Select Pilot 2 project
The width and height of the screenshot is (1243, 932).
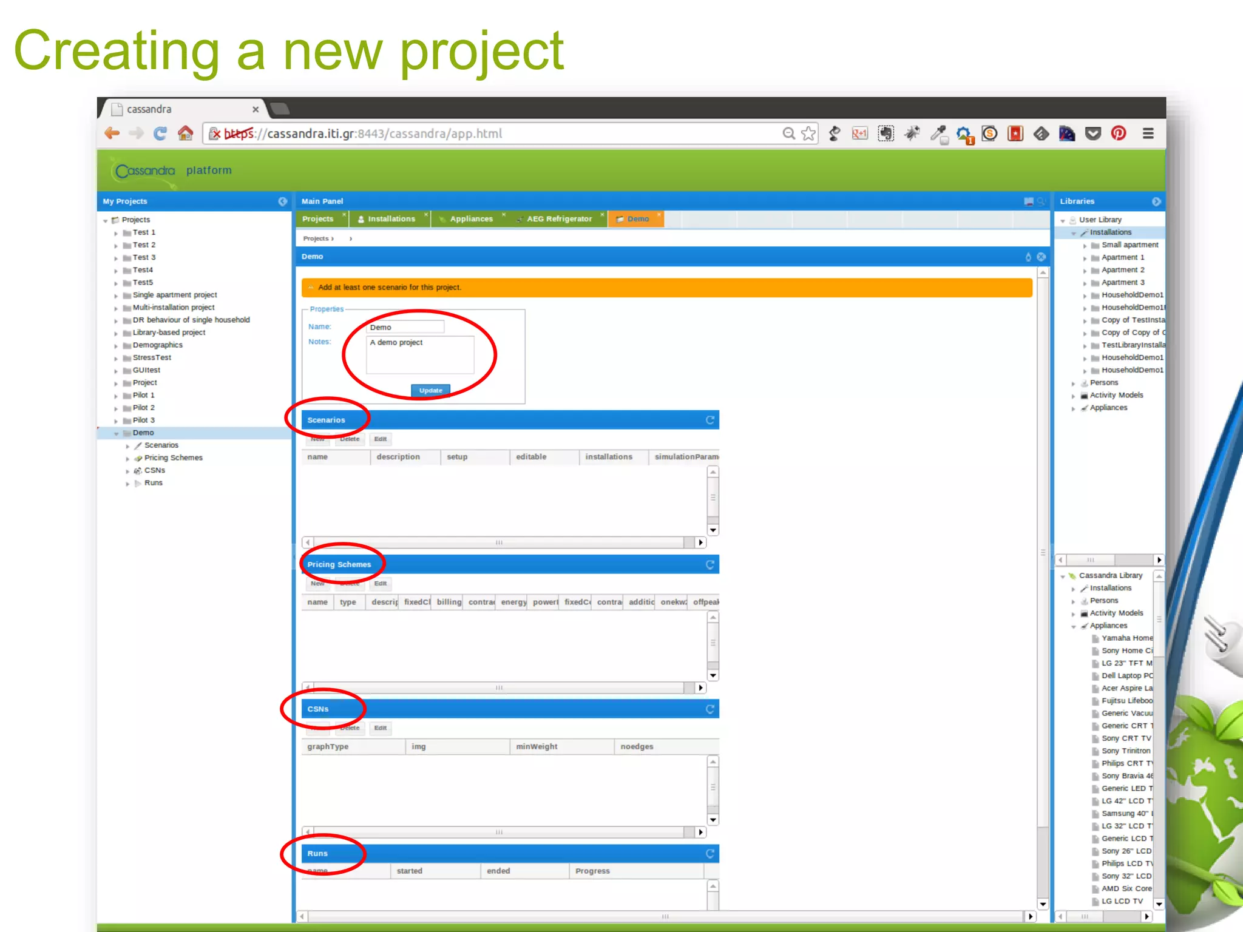coord(144,408)
